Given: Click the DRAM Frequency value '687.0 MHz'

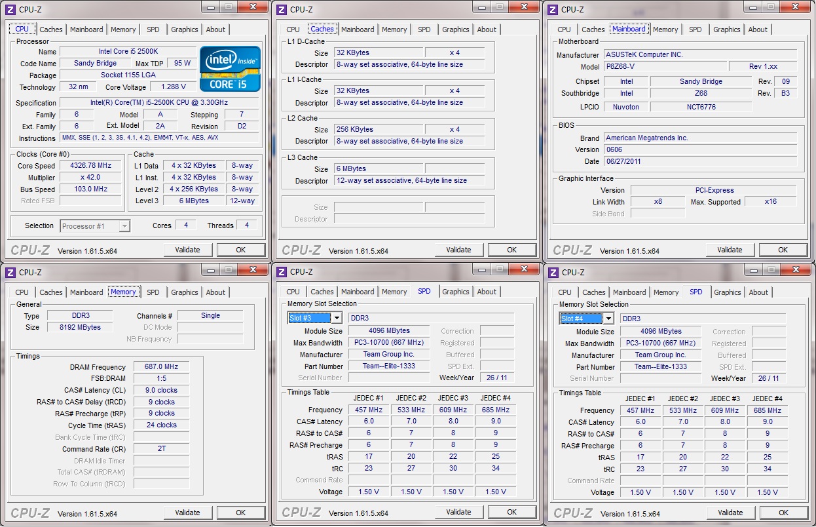Looking at the screenshot, I should tap(162, 367).
